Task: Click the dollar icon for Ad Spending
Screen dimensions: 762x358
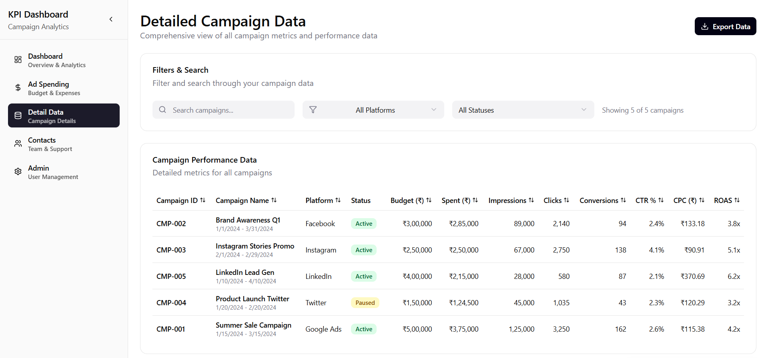Action: [x=18, y=88]
